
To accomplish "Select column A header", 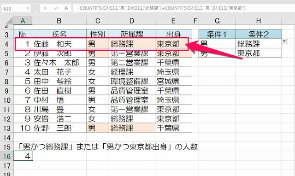I will point(23,21).
